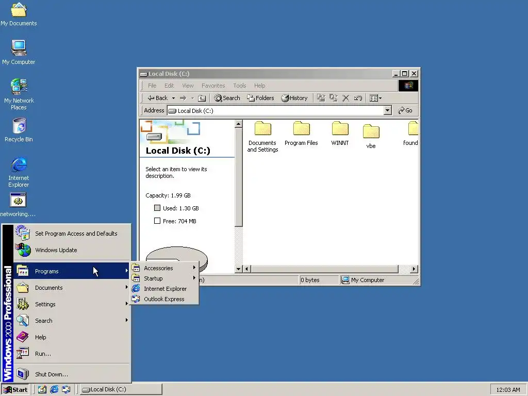Click the Delete toolbar icon
The height and width of the screenshot is (396, 528).
click(346, 98)
